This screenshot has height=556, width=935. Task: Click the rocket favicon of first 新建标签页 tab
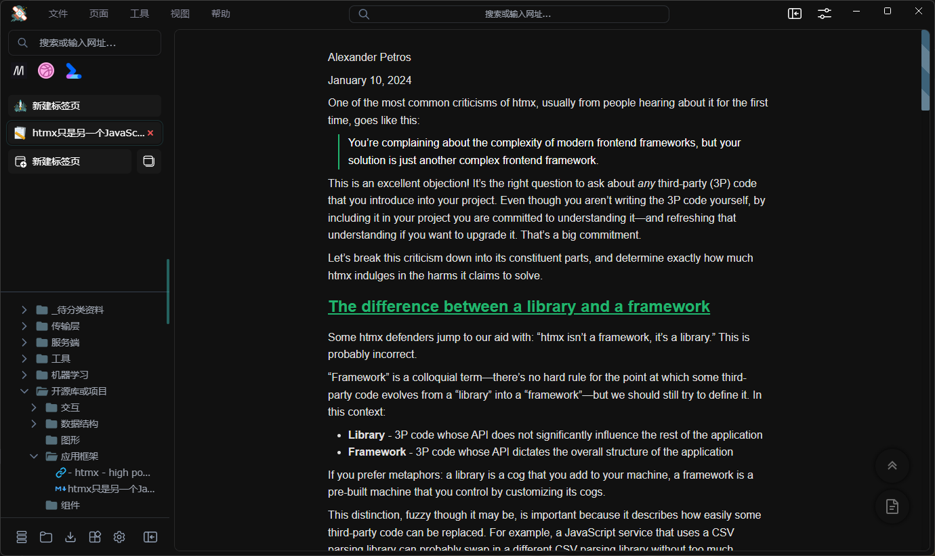(20, 106)
